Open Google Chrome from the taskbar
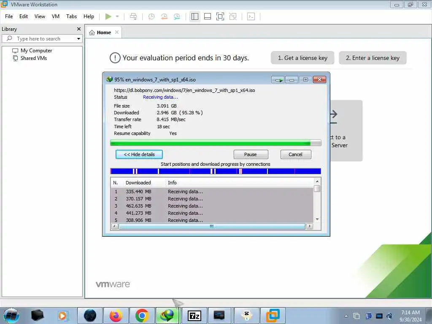The image size is (432, 324). point(142,316)
